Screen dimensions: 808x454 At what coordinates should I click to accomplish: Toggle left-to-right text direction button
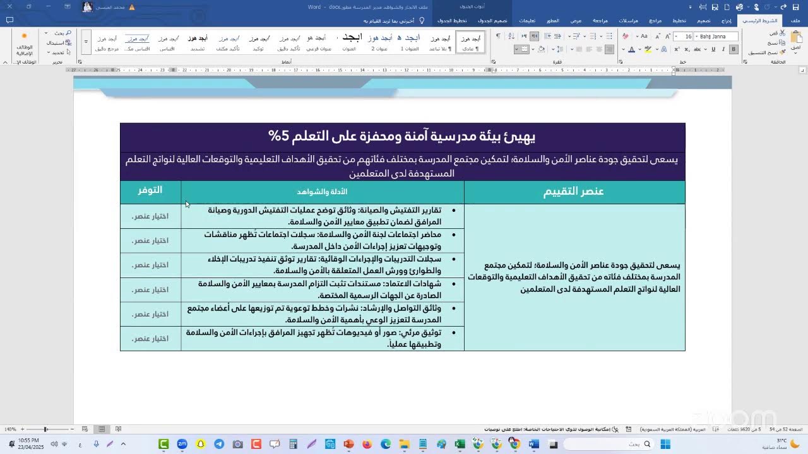[x=524, y=37]
